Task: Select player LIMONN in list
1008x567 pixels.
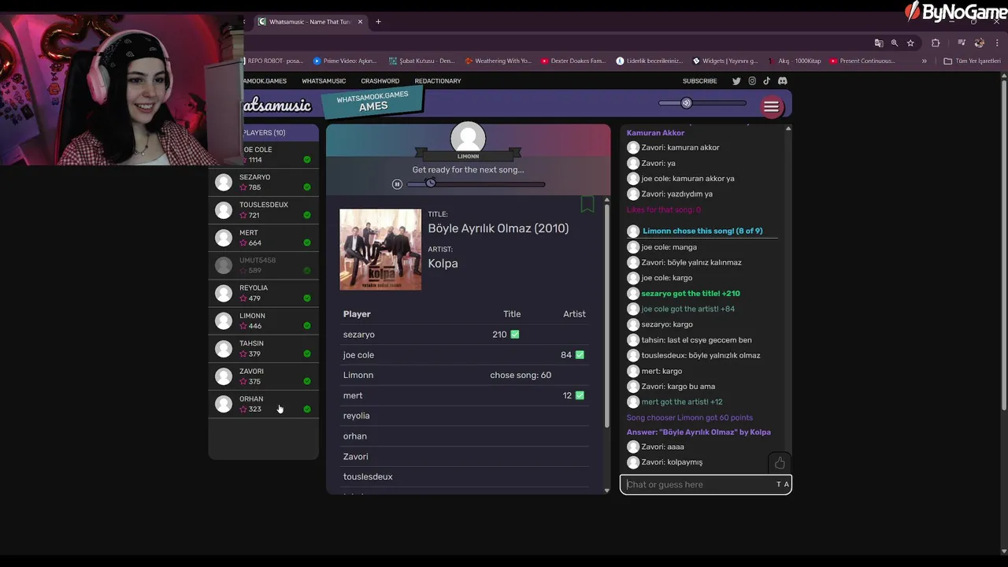Action: pos(264,321)
